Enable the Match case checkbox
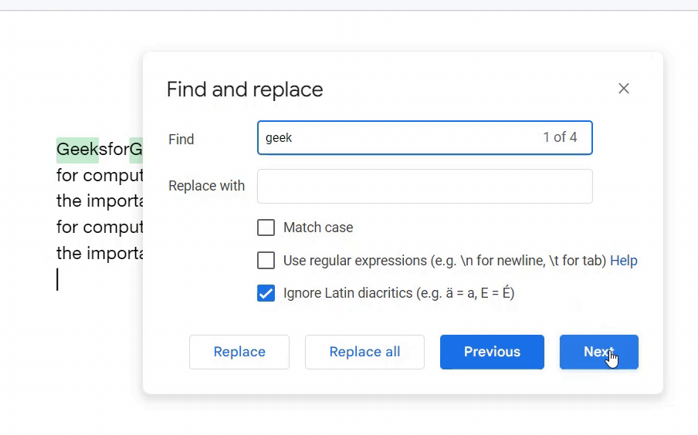 [x=266, y=228]
